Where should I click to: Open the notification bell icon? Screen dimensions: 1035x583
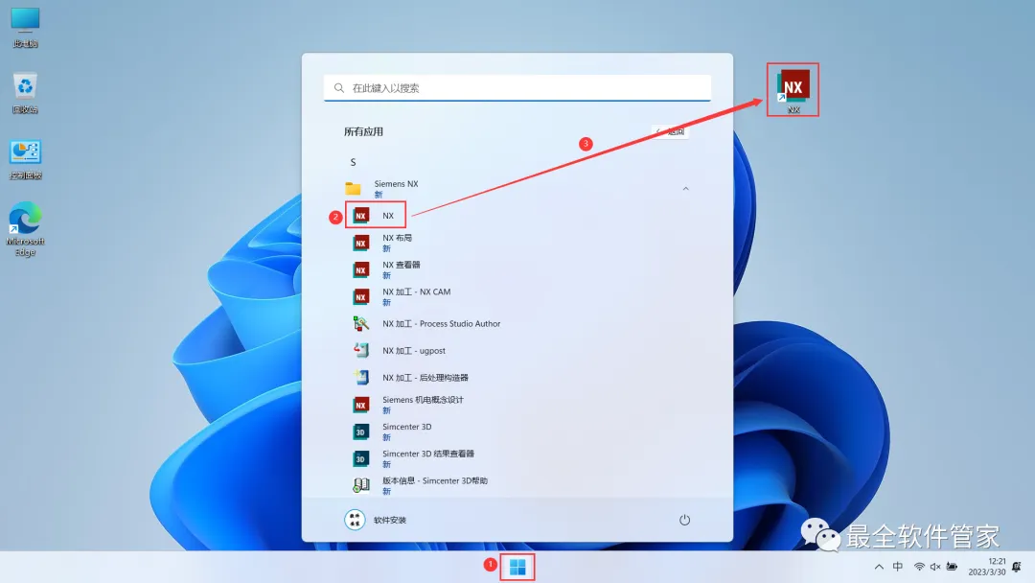[x=1017, y=567]
